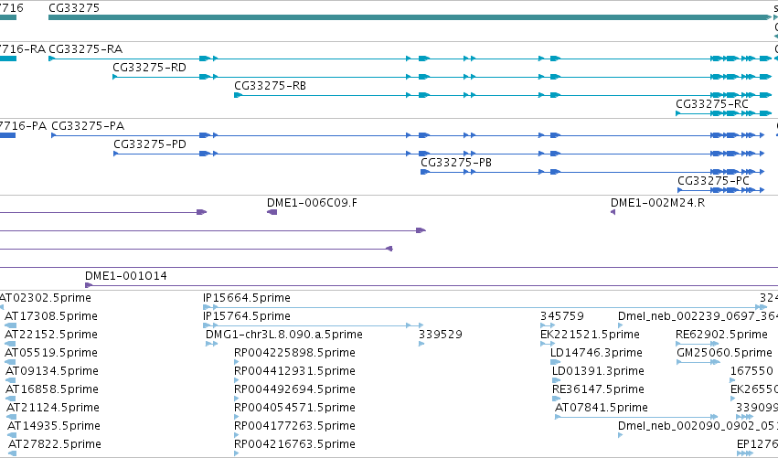Select EST RP004412931.5prime
The image size is (778, 458).
294,371
